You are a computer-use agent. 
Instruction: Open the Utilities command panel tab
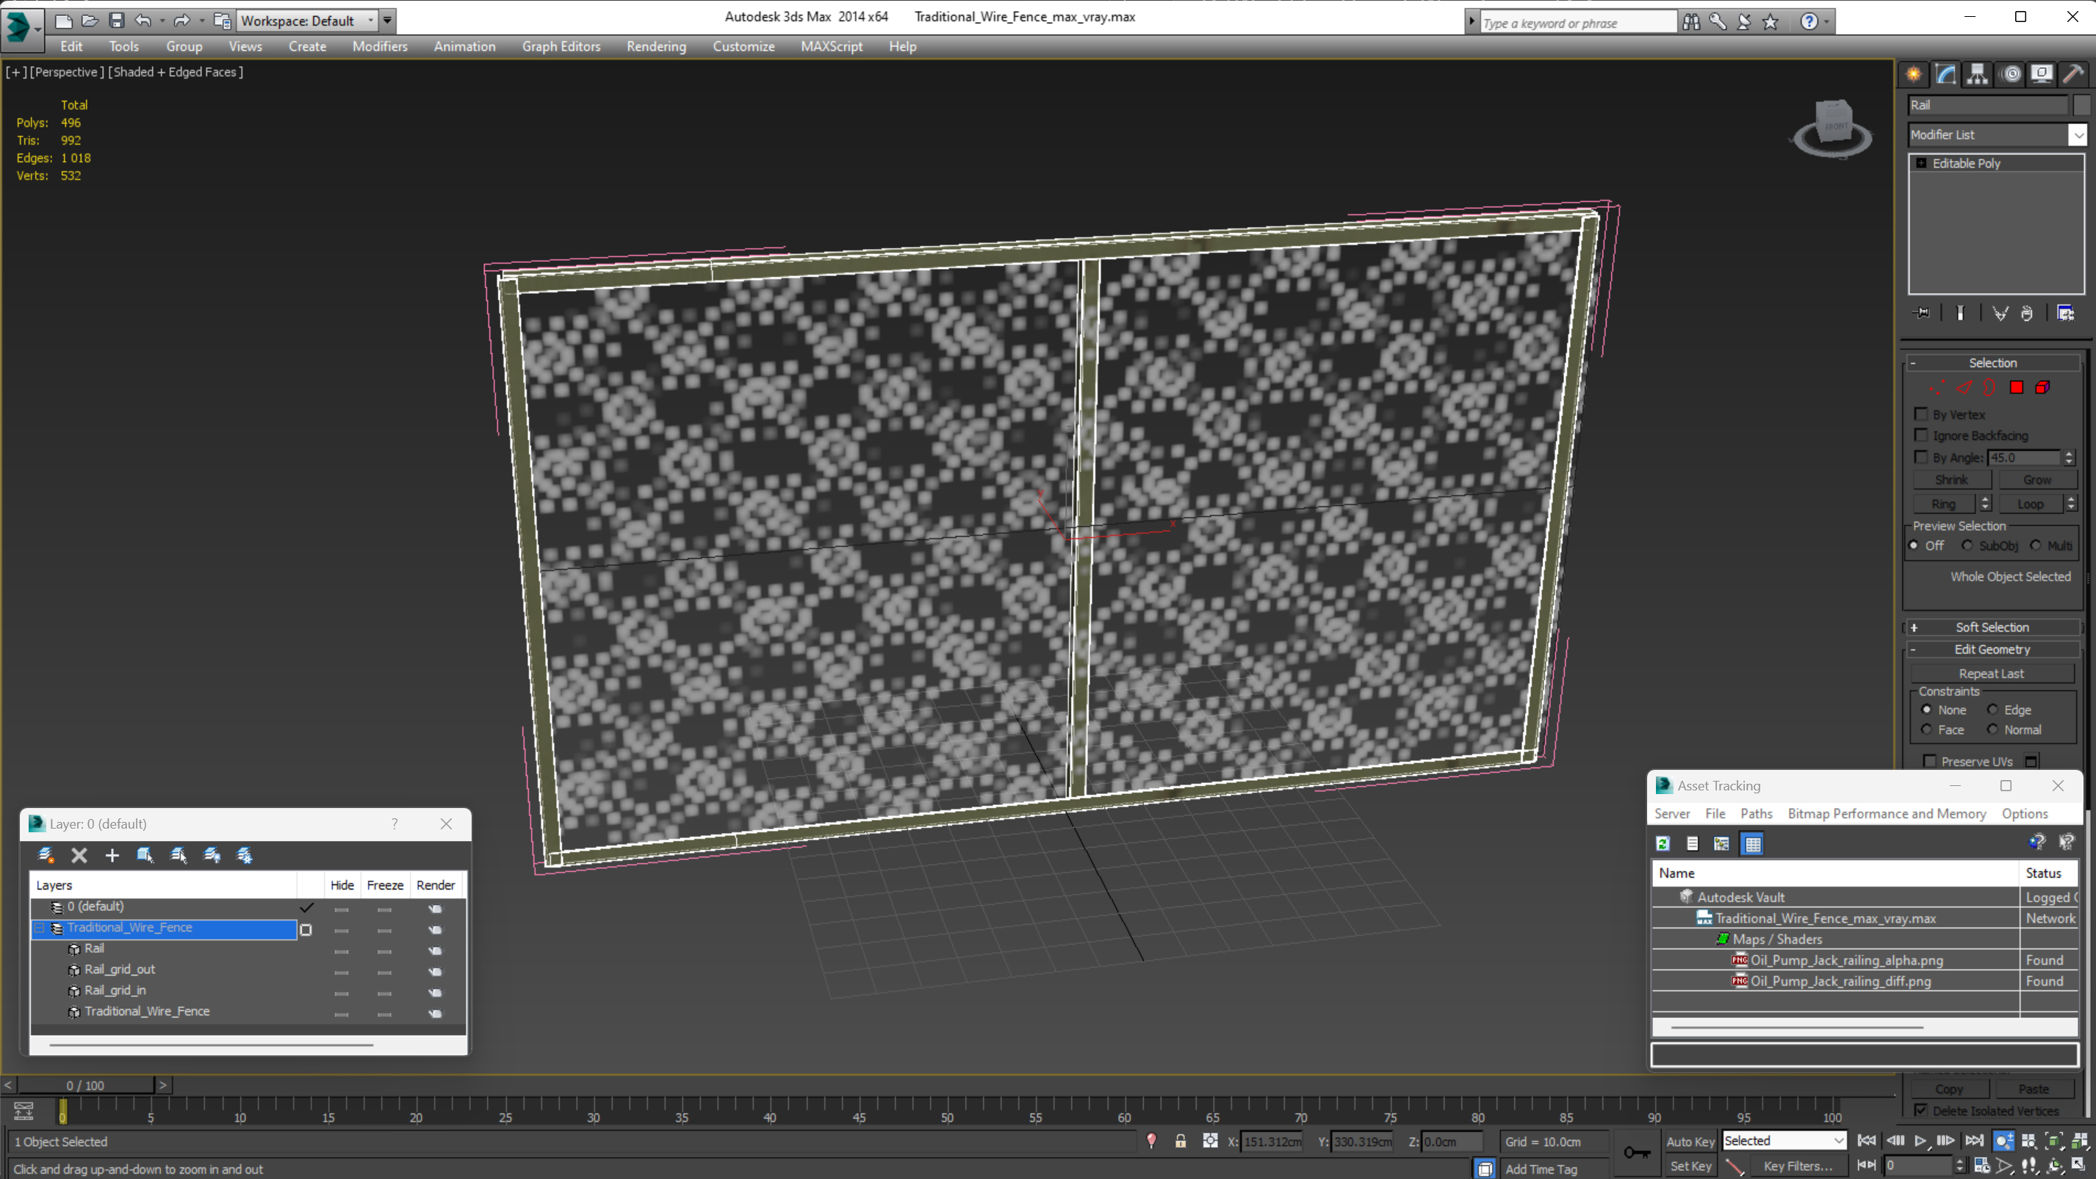click(x=2073, y=74)
